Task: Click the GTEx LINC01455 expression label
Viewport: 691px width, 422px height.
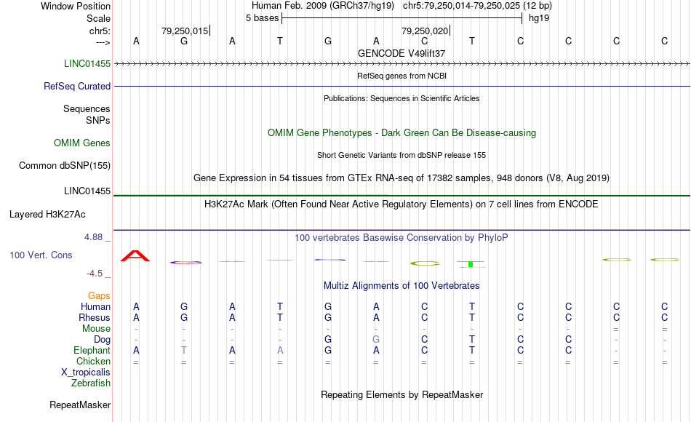Action: coord(87,191)
